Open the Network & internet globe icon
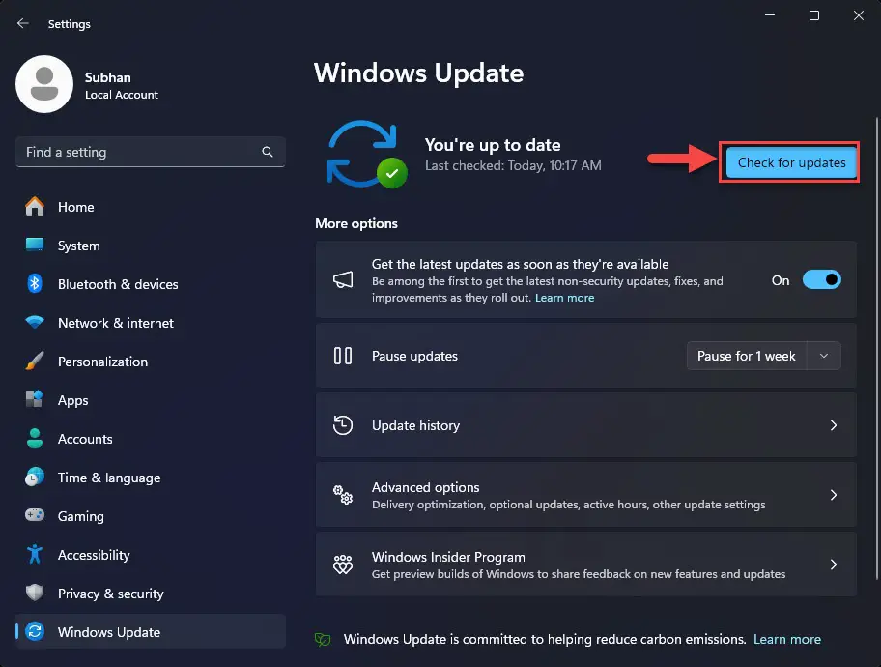 pyautogui.click(x=34, y=323)
